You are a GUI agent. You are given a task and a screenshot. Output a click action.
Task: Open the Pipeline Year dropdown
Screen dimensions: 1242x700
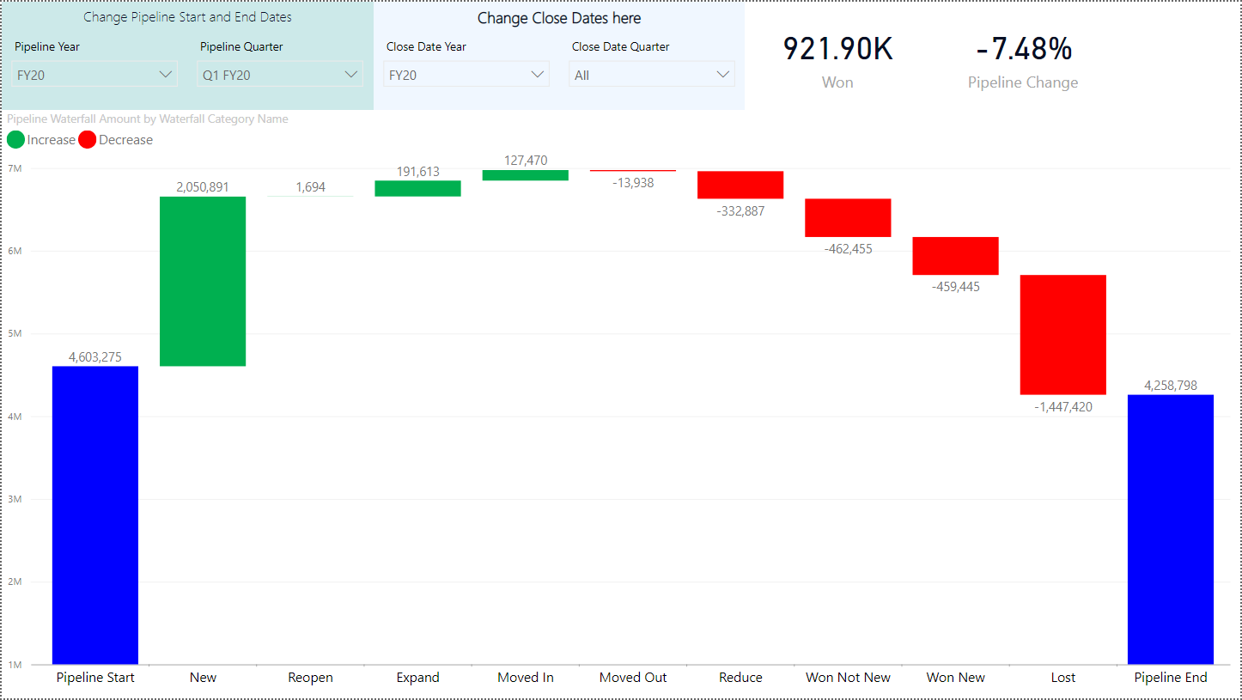[94, 75]
